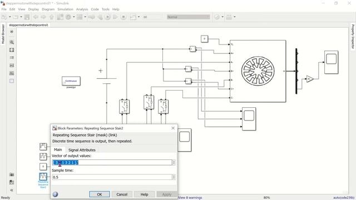
Task: Click Cancel in Block Parameters dialog
Action: (x=122, y=194)
